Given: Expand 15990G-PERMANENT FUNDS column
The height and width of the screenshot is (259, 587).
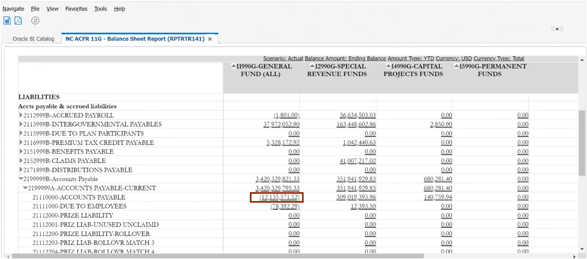Looking at the screenshot, I should [456, 66].
